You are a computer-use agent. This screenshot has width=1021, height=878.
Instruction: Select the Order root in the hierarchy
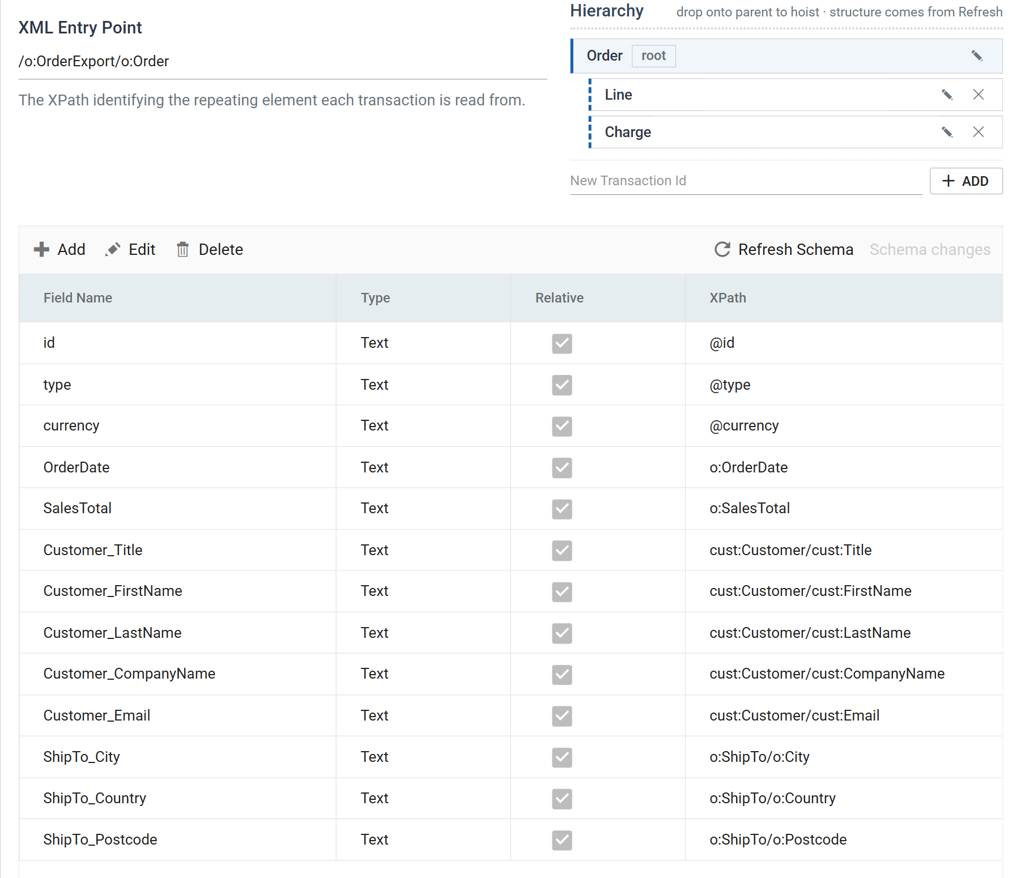pyautogui.click(x=786, y=56)
